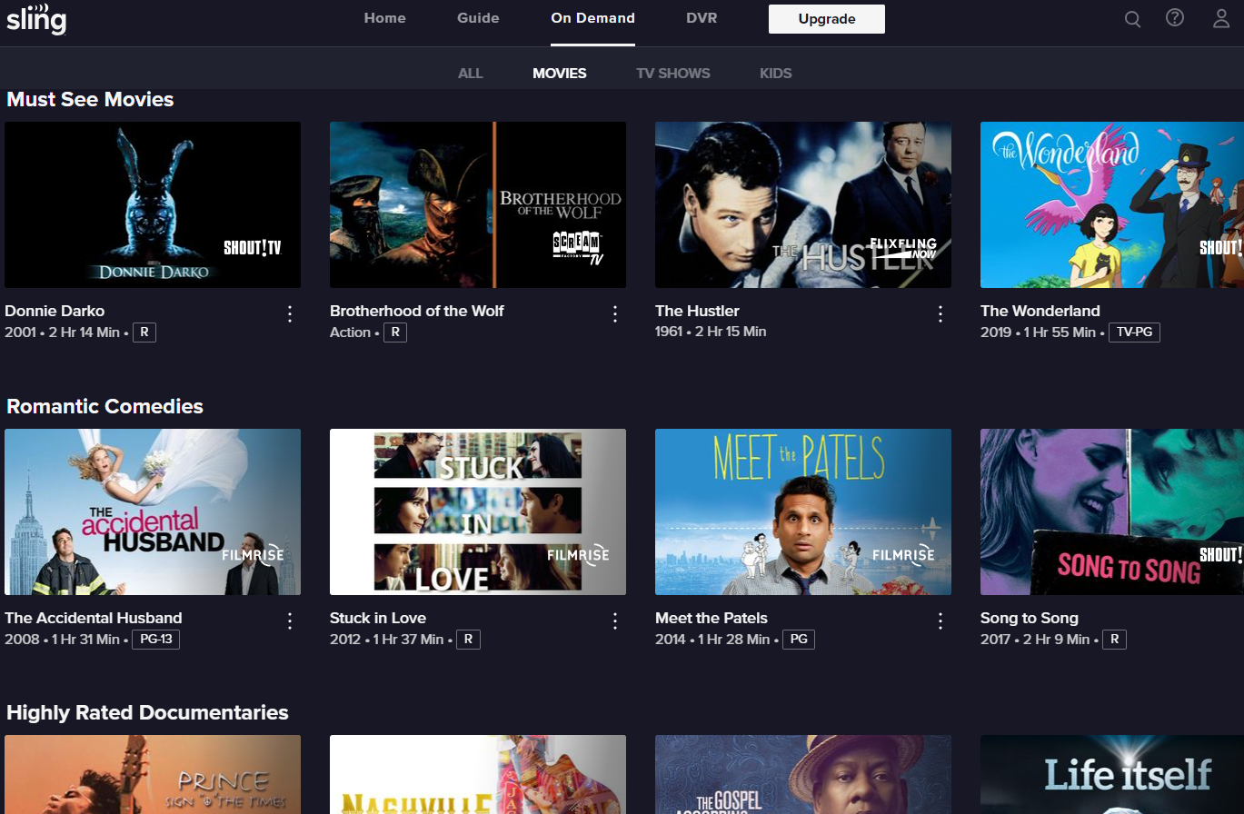1244x814 pixels.
Task: Open more options for Meet the Patels
Action: click(x=940, y=621)
